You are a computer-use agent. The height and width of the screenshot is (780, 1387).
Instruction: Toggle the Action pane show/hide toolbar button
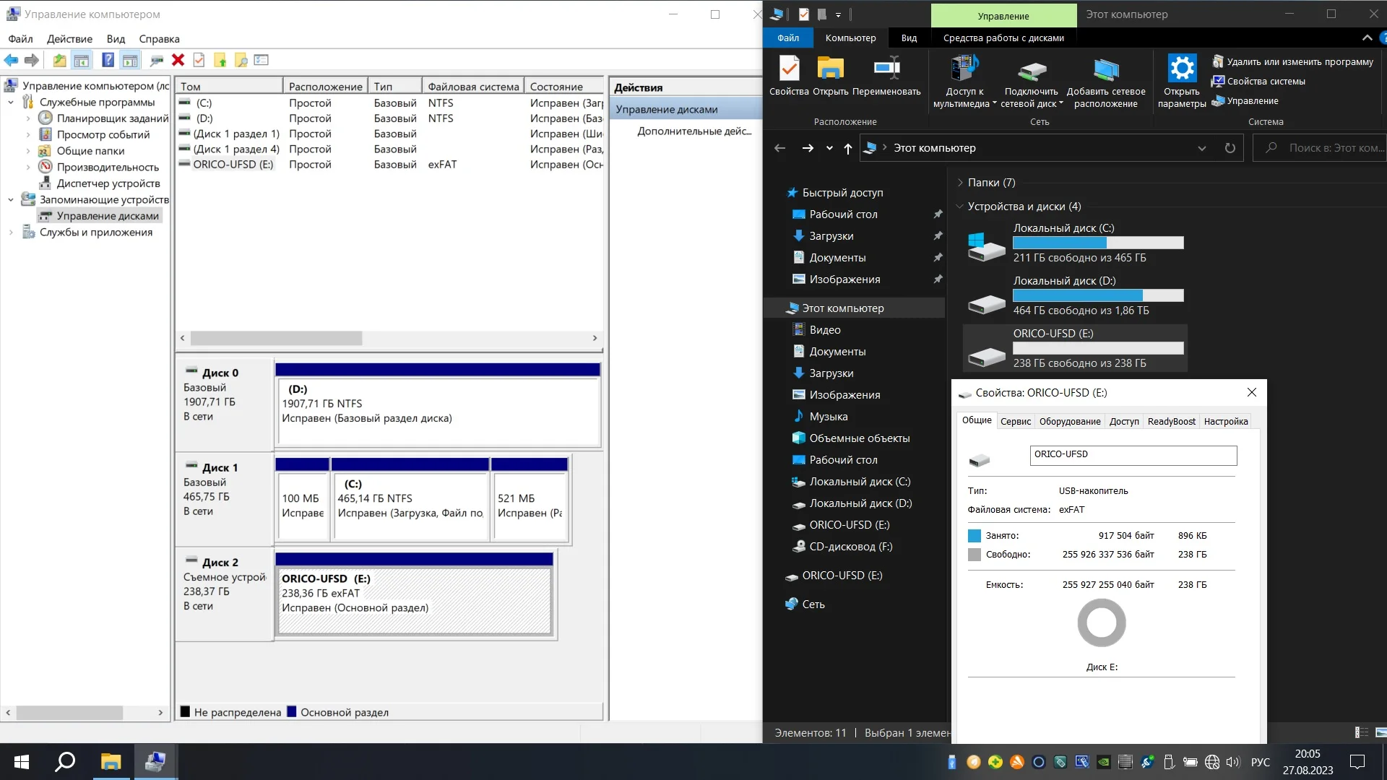130,61
